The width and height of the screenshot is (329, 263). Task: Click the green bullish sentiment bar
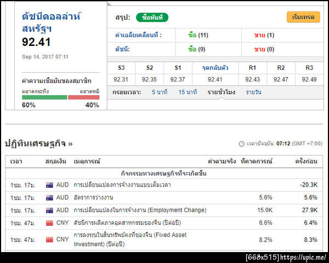(x=44, y=97)
